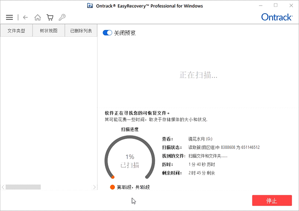The height and width of the screenshot is (211, 299).
Task: Maximize the EasyRecovery window
Action: click(276, 6)
